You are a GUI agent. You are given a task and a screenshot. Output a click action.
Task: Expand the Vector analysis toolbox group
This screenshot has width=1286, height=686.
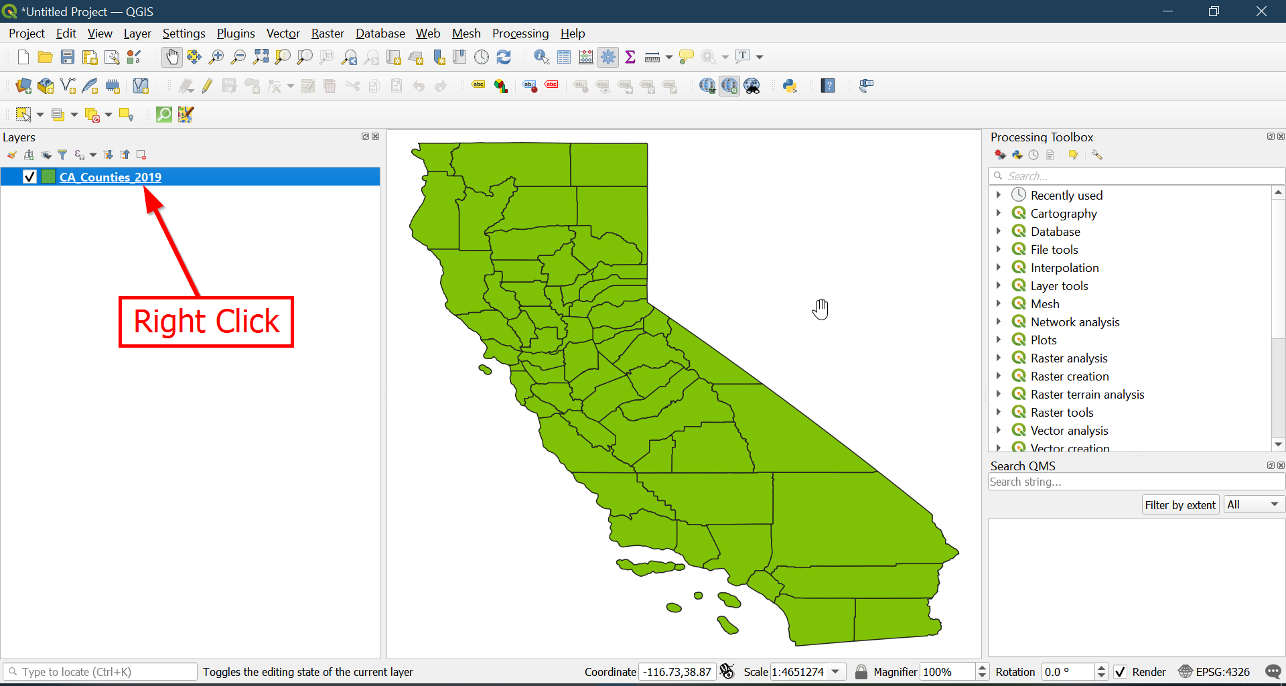pos(998,430)
